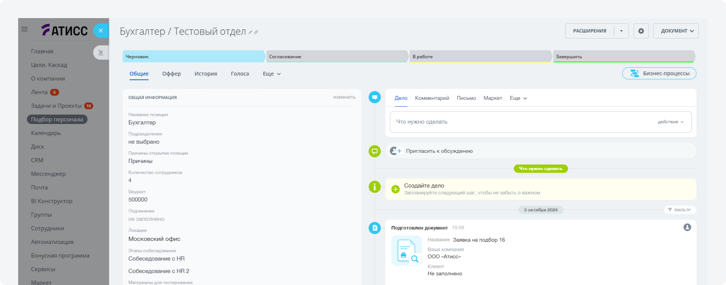Image resolution: width=726 pixels, height=285 pixels.
Task: Open Почта in sidebar
Action: point(39,188)
